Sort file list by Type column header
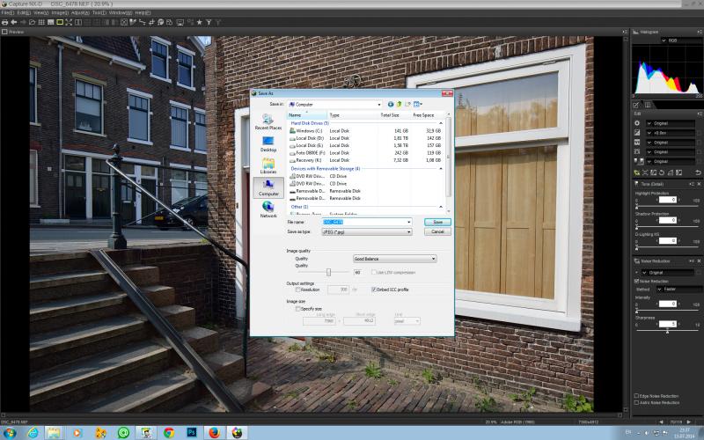Screen dimensions: 704x440 point(353,115)
